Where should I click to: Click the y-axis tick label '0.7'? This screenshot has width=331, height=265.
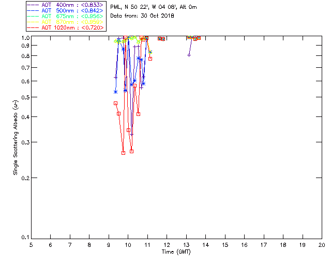coord(25,68)
